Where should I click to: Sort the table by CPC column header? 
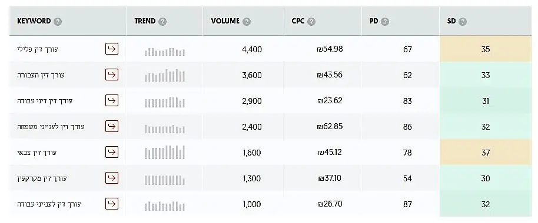pyautogui.click(x=298, y=21)
